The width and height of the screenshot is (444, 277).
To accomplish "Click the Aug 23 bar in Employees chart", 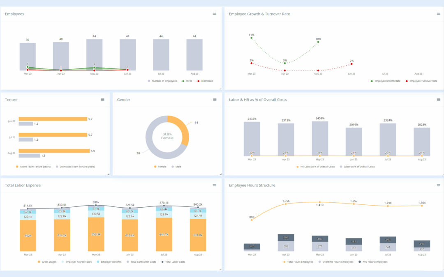I will click(x=194, y=55).
